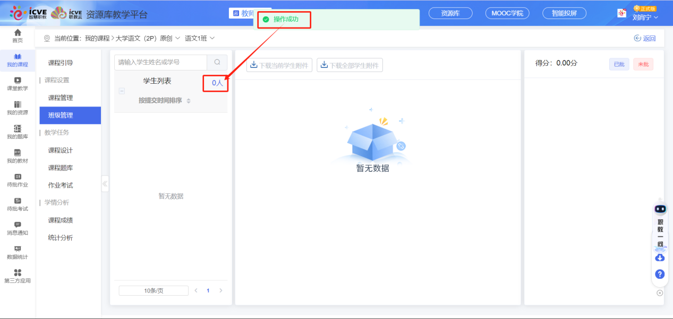Click the 下载全部学生附件 button
The image size is (673, 319).
(350, 65)
